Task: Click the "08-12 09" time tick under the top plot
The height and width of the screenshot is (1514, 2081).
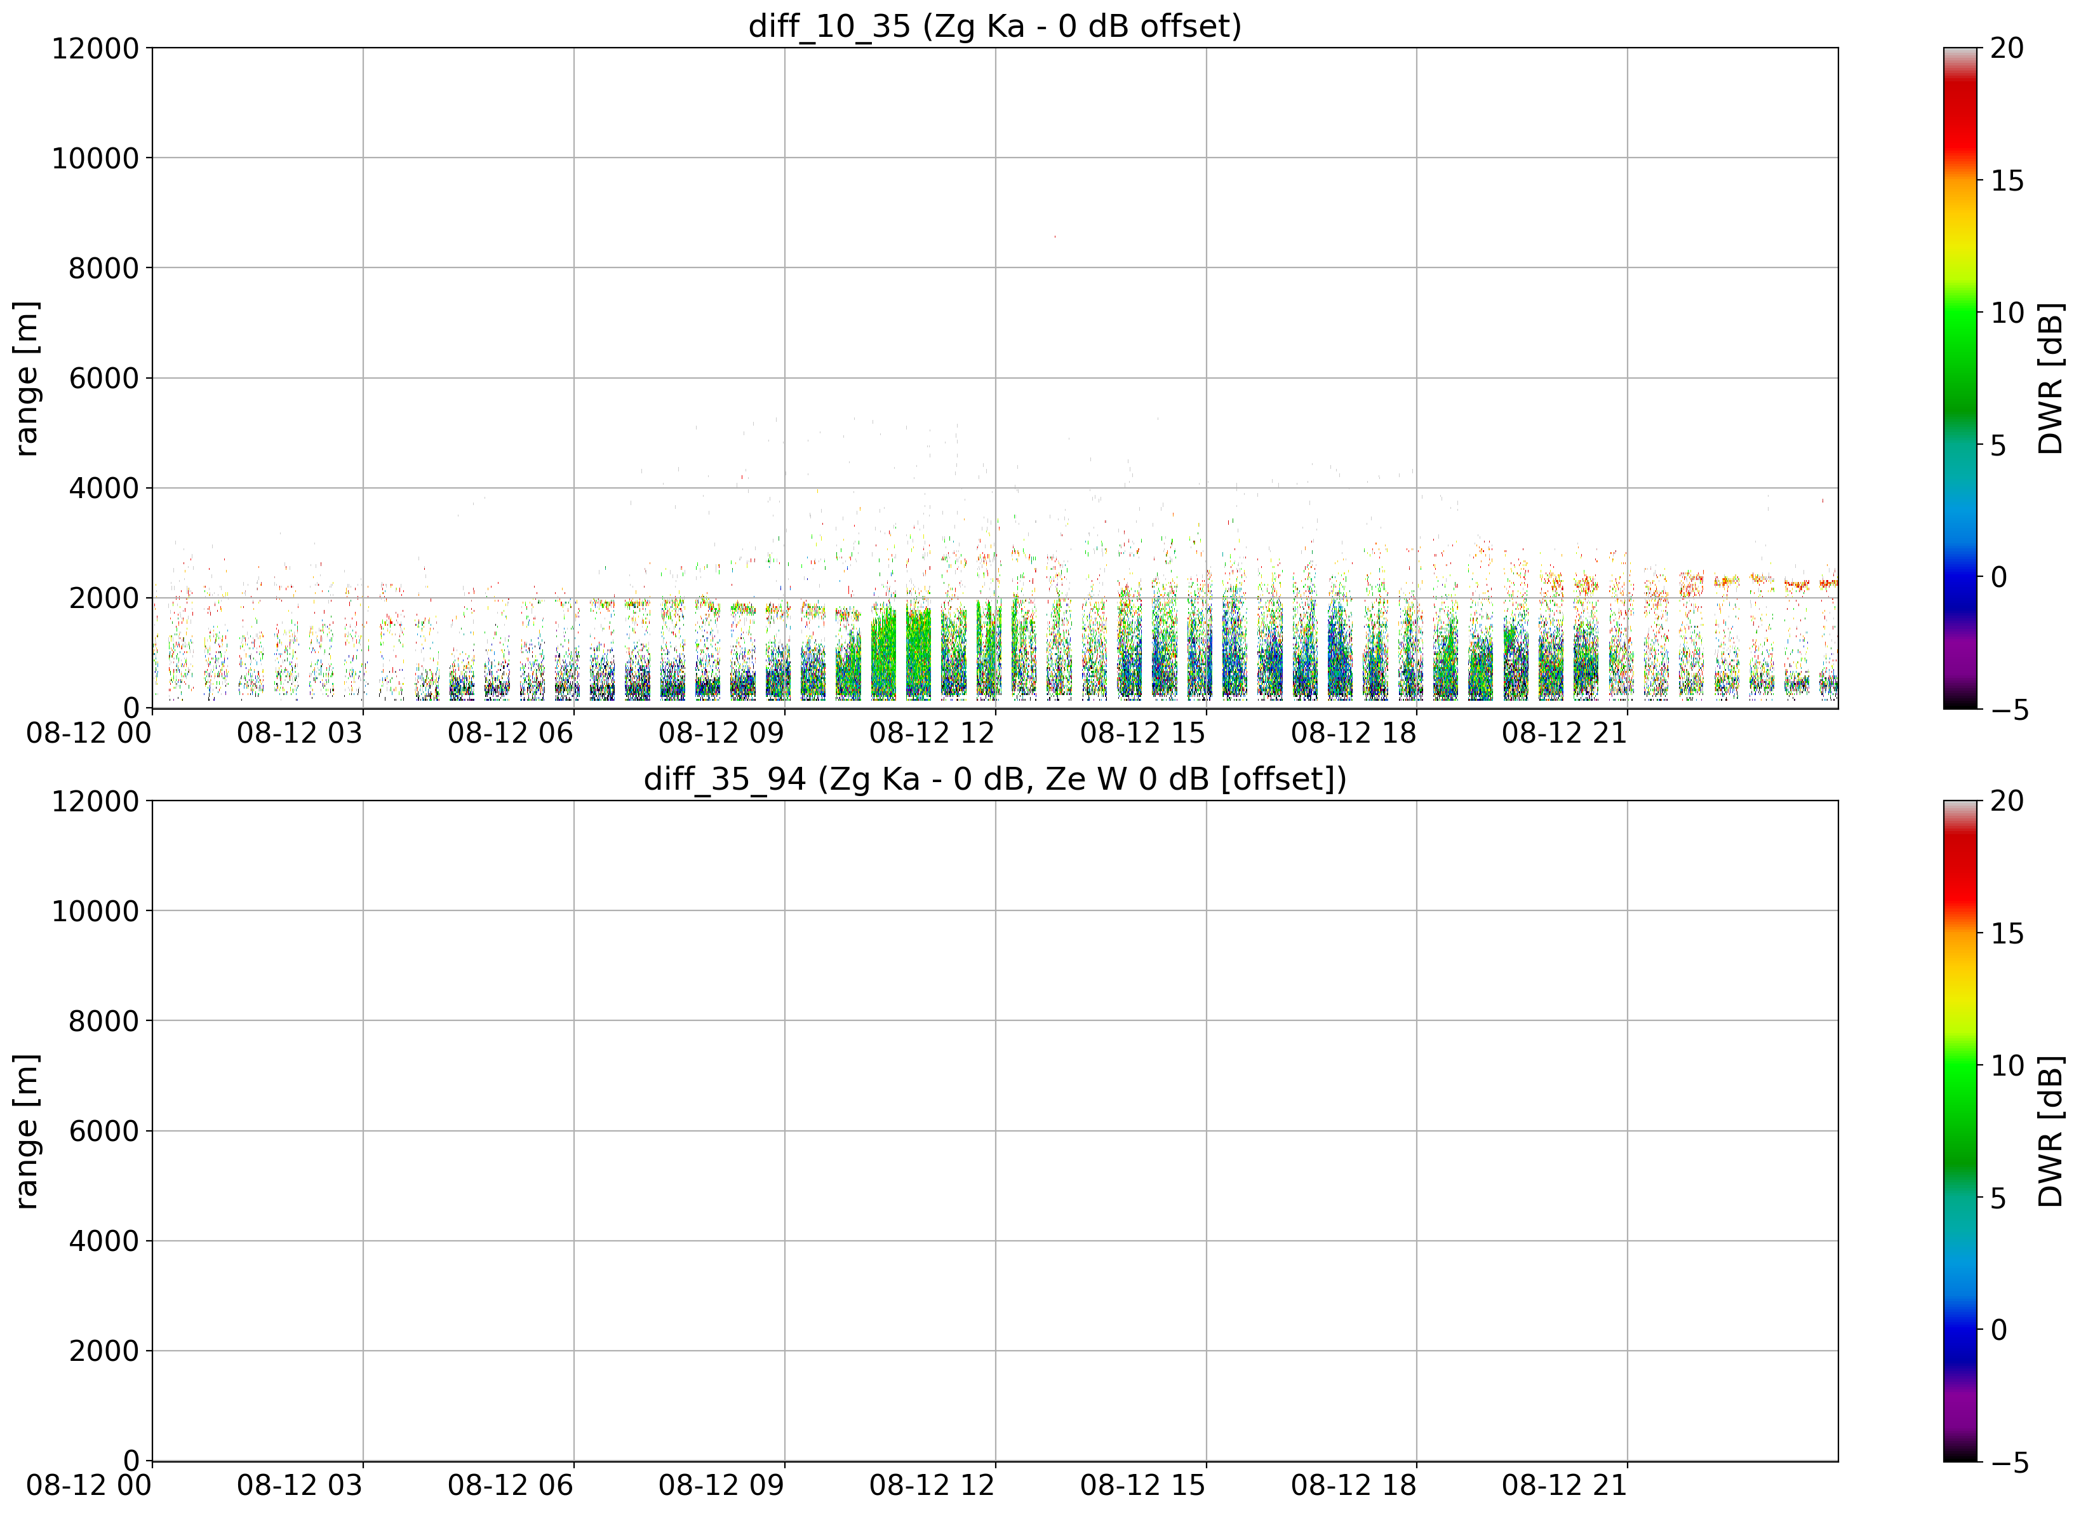Action: coord(721,734)
